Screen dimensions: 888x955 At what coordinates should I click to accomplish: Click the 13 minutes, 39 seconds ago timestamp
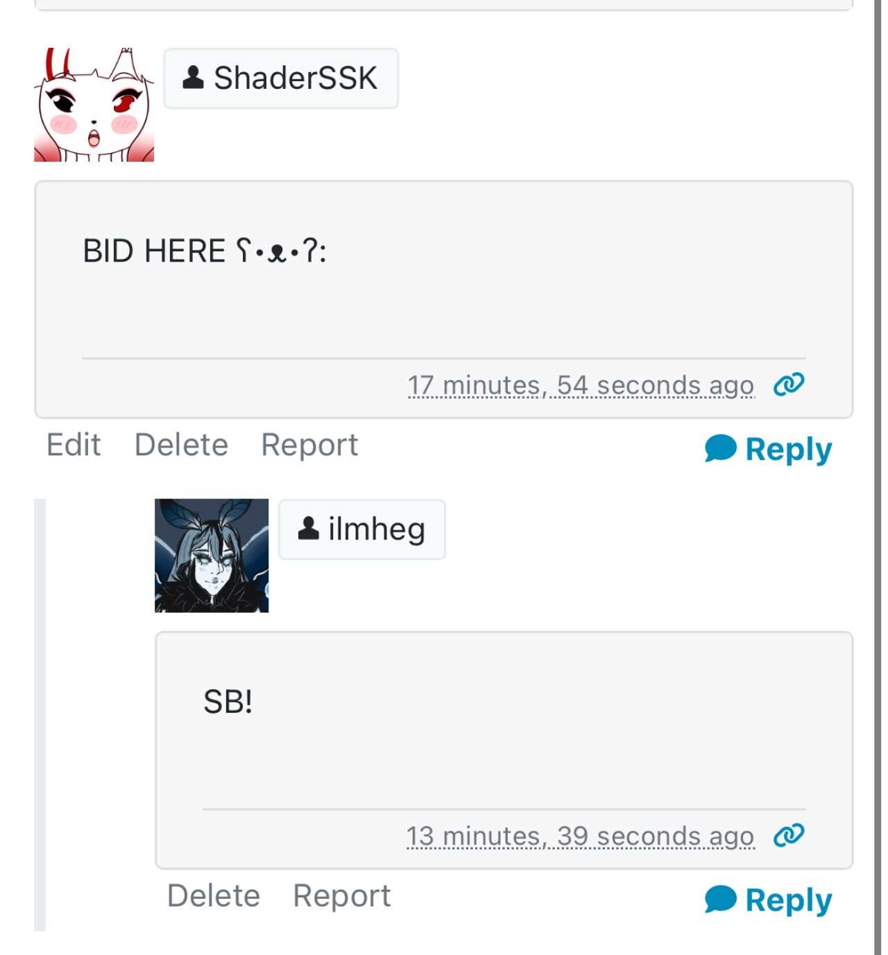pos(580,836)
